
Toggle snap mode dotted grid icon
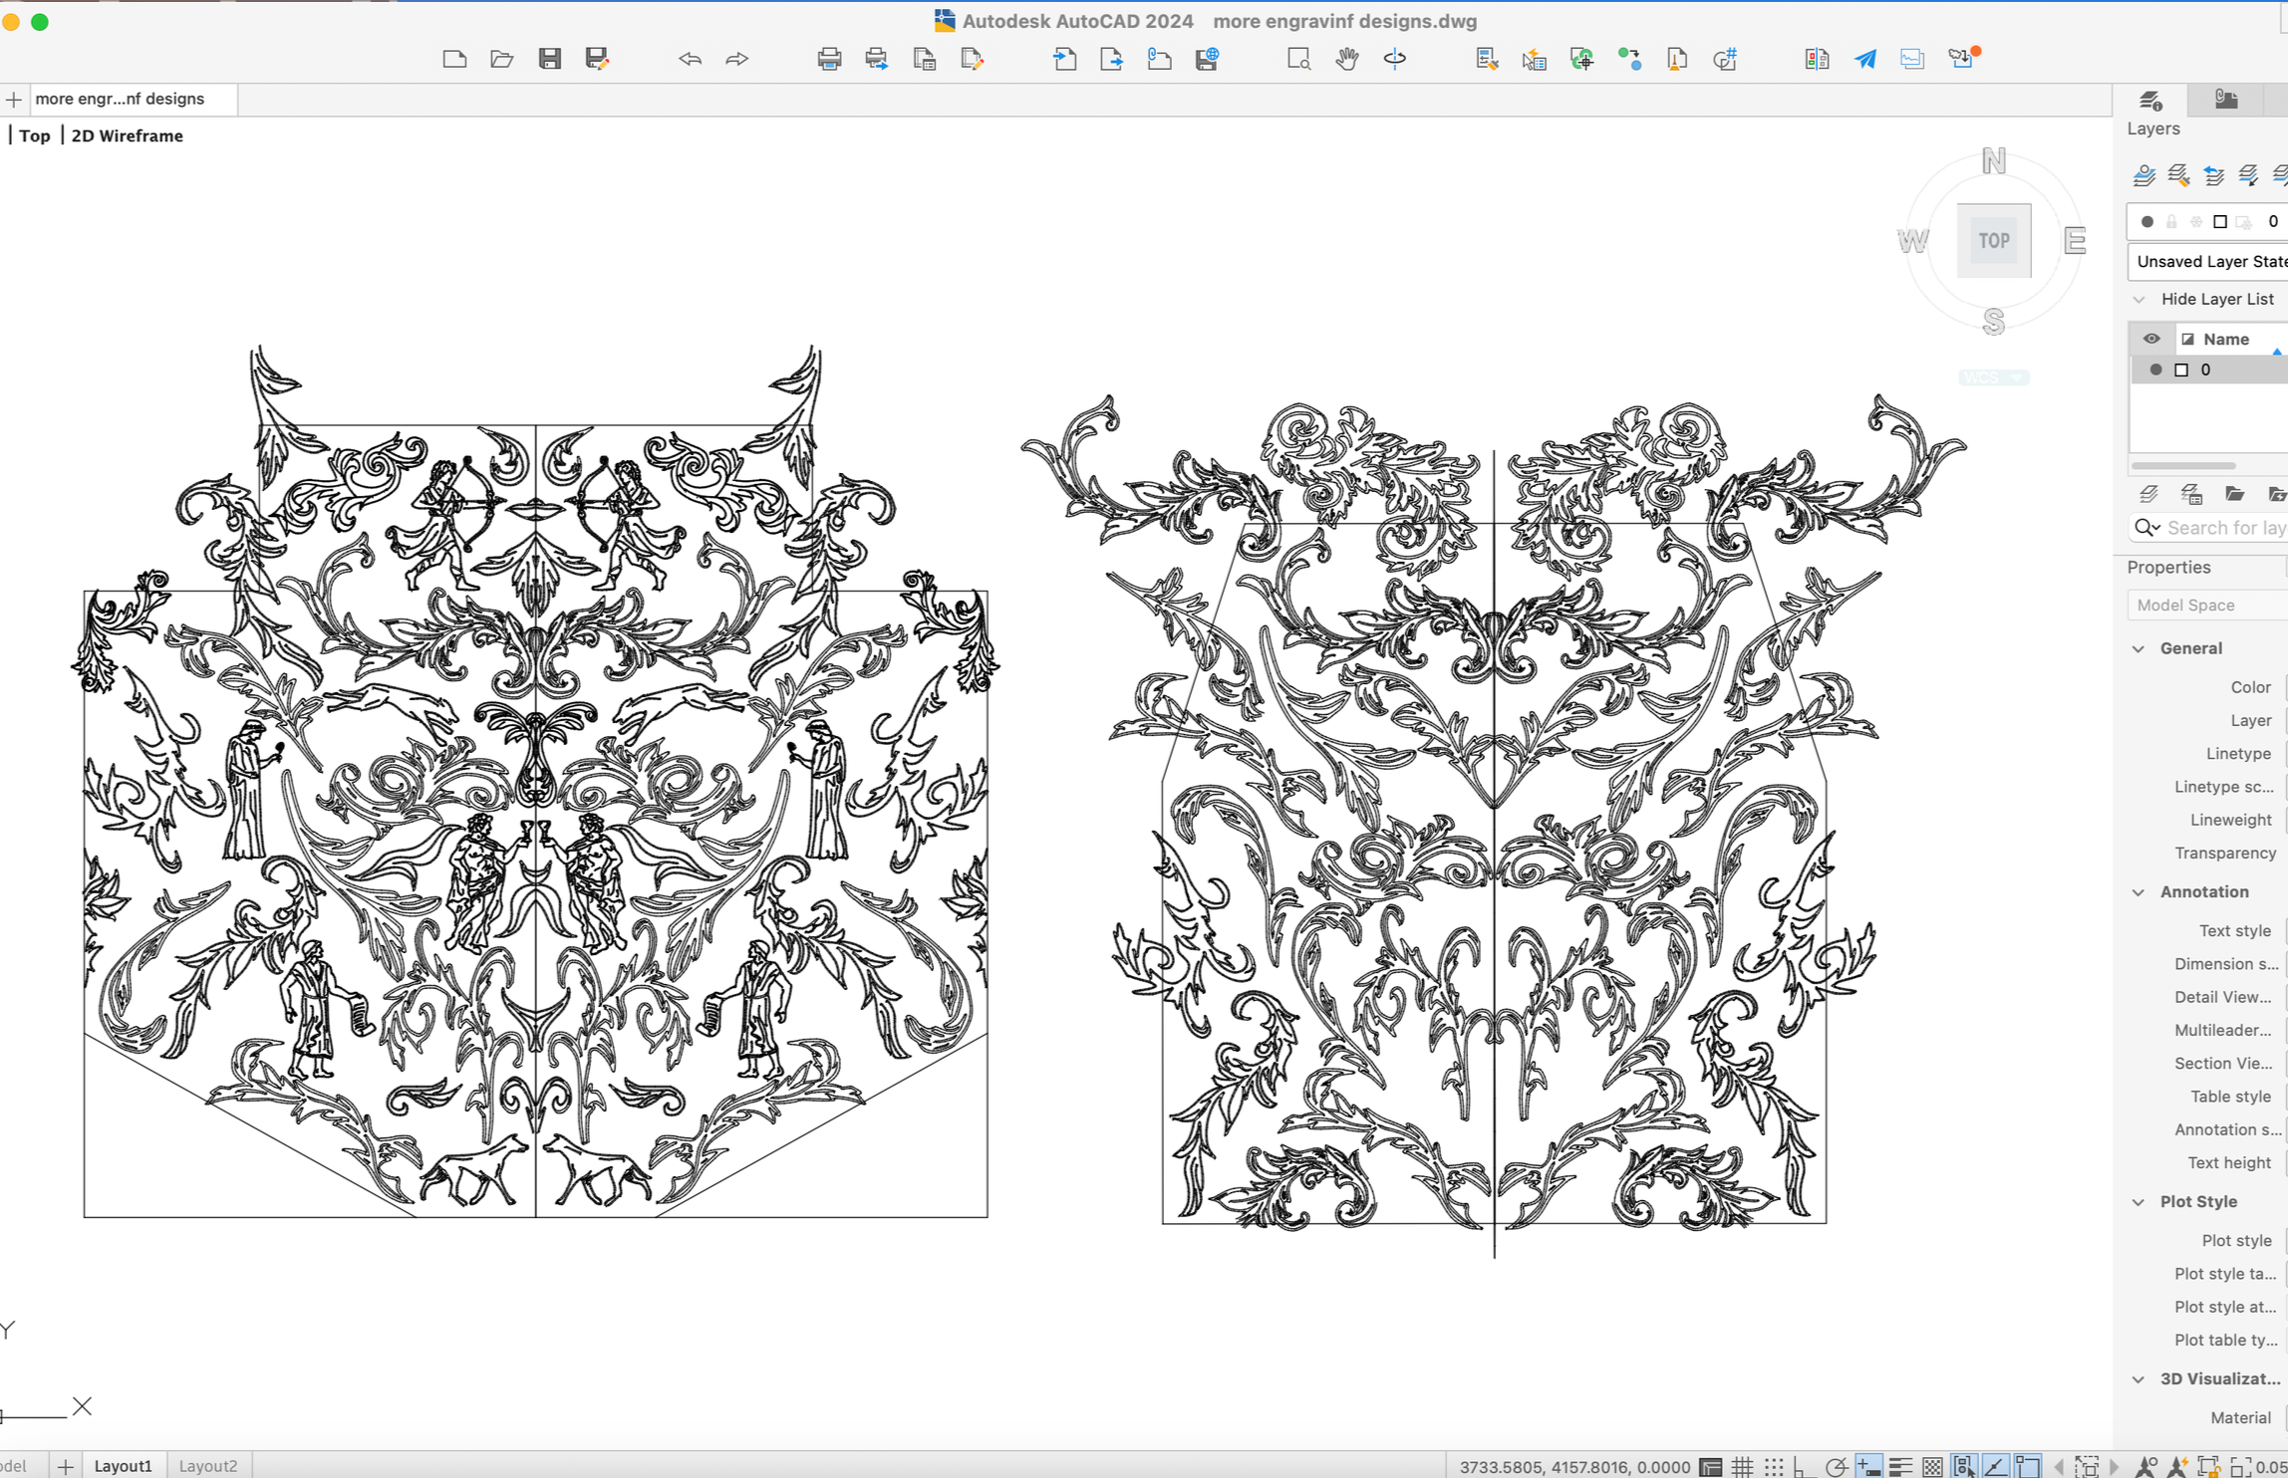pos(1774,1466)
